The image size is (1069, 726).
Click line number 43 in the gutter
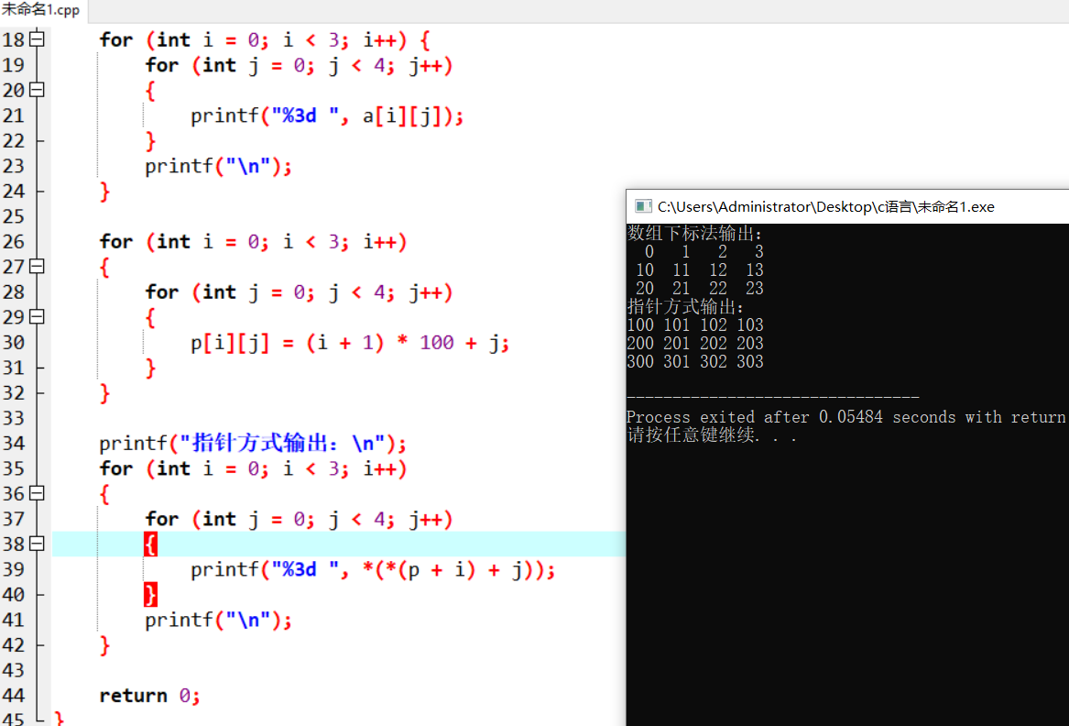(13, 671)
